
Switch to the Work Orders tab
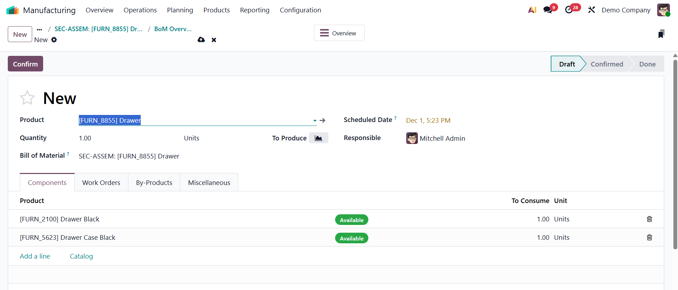101,182
